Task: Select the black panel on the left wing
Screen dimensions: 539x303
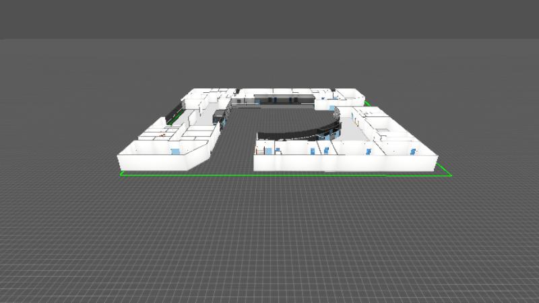Action: (x=175, y=111)
